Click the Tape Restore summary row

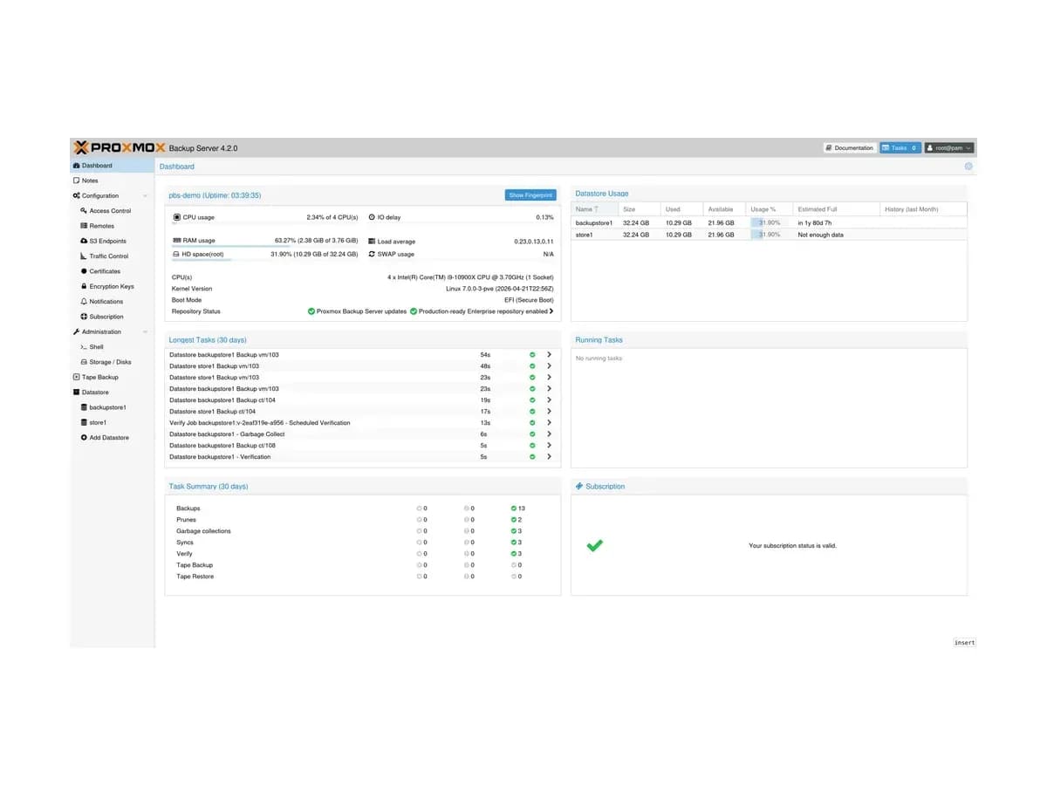[x=362, y=577]
